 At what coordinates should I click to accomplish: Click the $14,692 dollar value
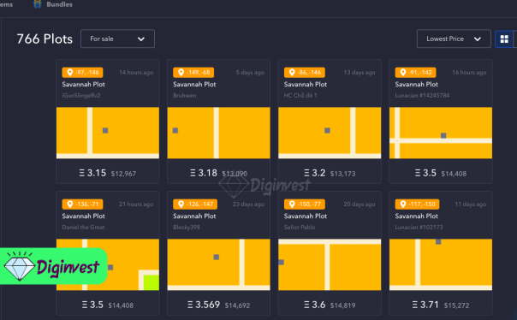(237, 305)
